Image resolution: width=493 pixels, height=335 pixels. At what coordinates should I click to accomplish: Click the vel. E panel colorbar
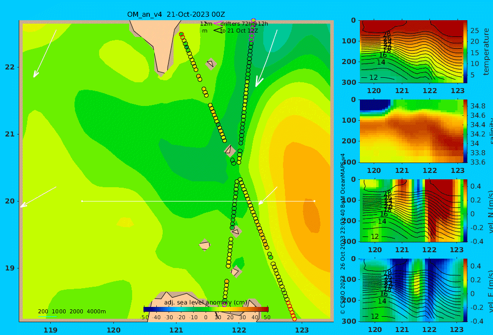tap(465, 290)
